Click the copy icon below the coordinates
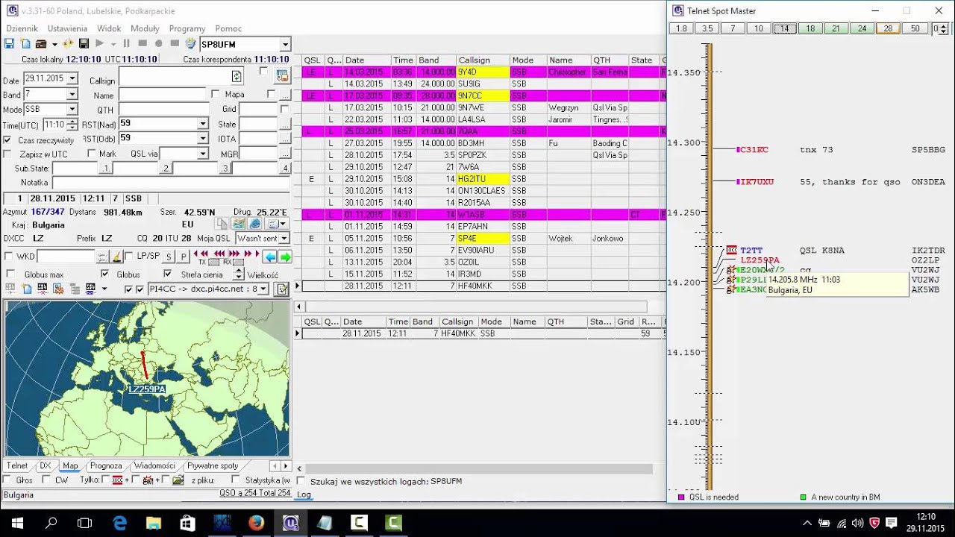This screenshot has width=955, height=537. (222, 224)
